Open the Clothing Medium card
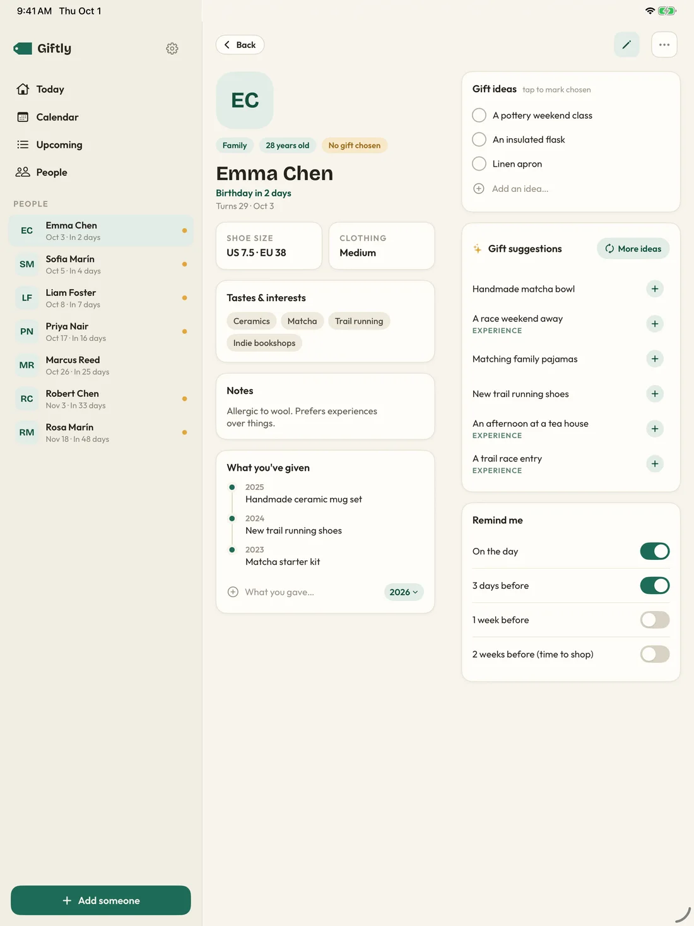This screenshot has height=926, width=694. (x=382, y=246)
